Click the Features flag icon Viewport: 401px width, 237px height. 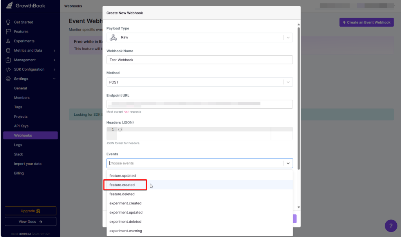point(8,31)
